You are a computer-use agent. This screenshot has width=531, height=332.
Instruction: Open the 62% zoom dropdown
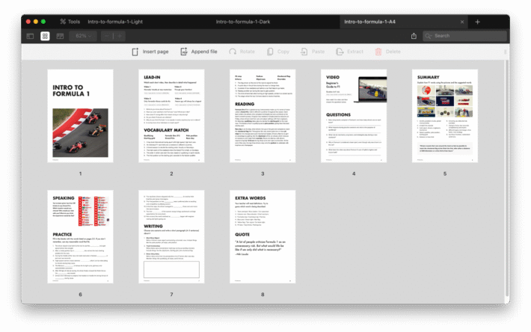tap(83, 36)
